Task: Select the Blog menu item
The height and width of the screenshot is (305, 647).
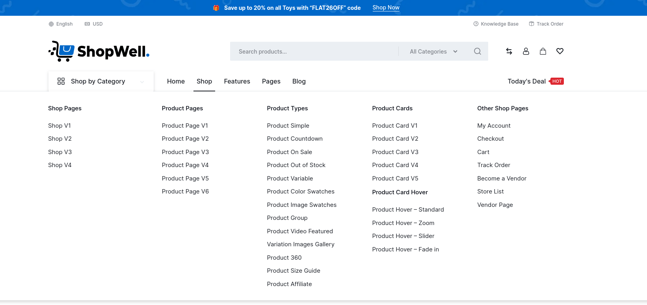Action: [299, 81]
